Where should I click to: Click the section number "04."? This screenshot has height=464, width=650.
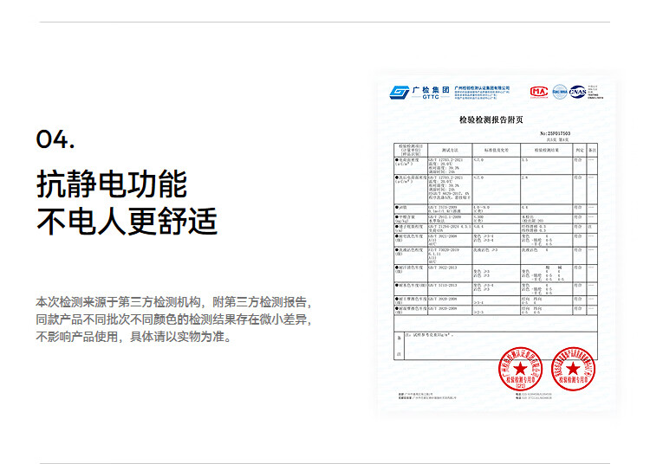[55, 139]
